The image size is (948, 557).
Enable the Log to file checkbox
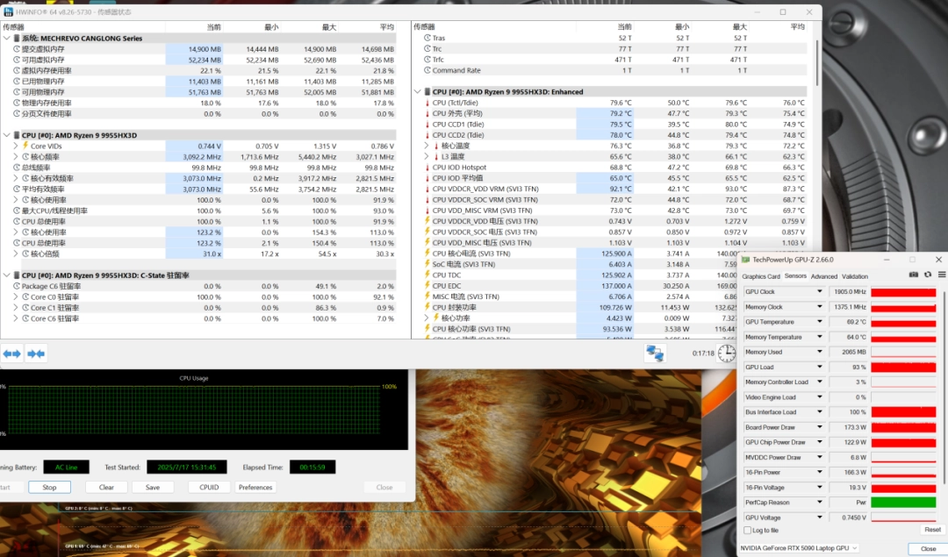pos(748,530)
